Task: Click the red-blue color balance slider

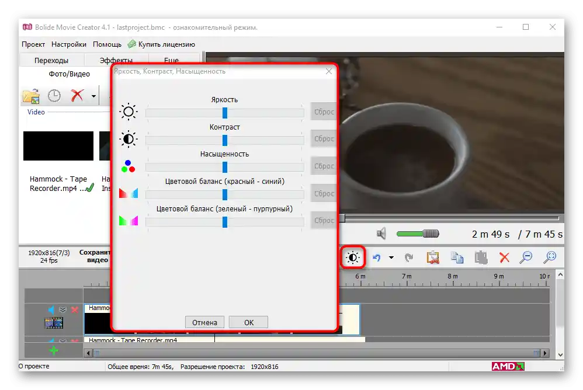Action: pyautogui.click(x=224, y=194)
